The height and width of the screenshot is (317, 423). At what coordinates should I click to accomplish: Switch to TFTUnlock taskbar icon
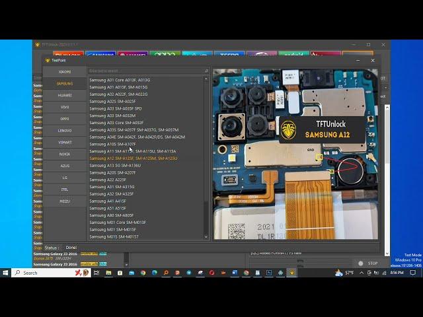pos(292,273)
